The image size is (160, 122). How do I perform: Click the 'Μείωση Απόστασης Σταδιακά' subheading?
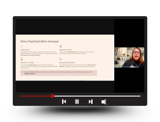(67, 63)
